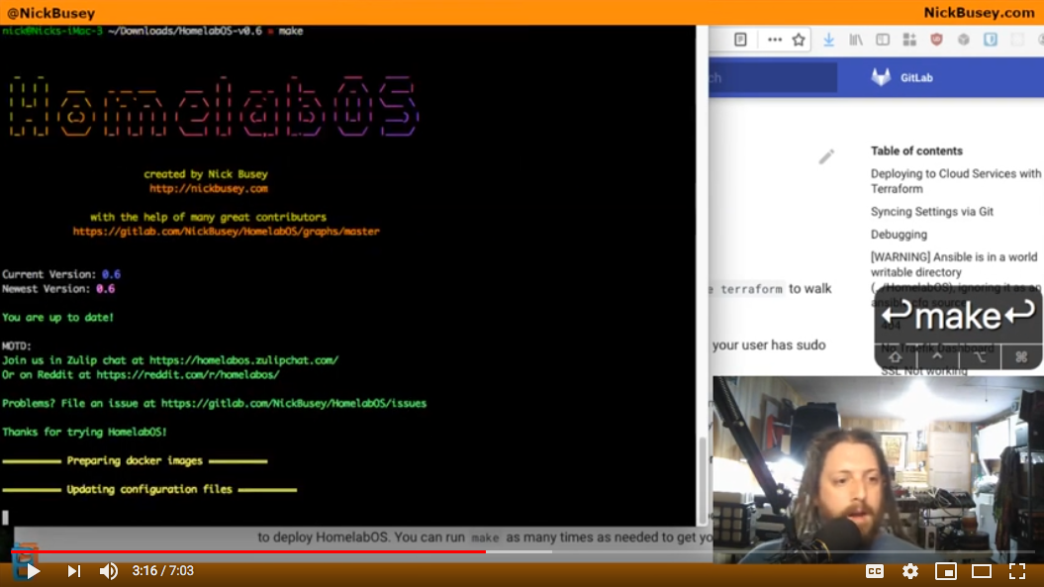Open the browser page actions three-dot menu
Screen dimensions: 1044x587
775,40
